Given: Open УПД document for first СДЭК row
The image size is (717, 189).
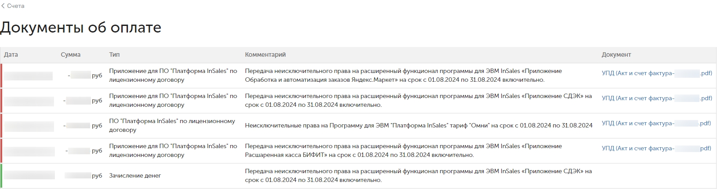Looking at the screenshot, I should (657, 98).
